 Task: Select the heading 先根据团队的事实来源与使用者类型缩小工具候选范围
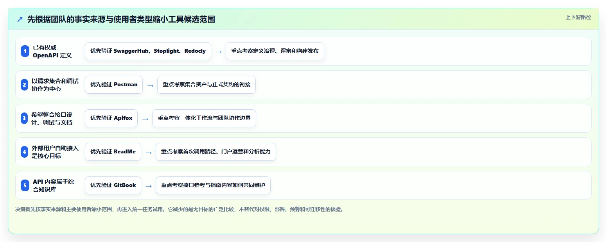pyautogui.click(x=121, y=20)
